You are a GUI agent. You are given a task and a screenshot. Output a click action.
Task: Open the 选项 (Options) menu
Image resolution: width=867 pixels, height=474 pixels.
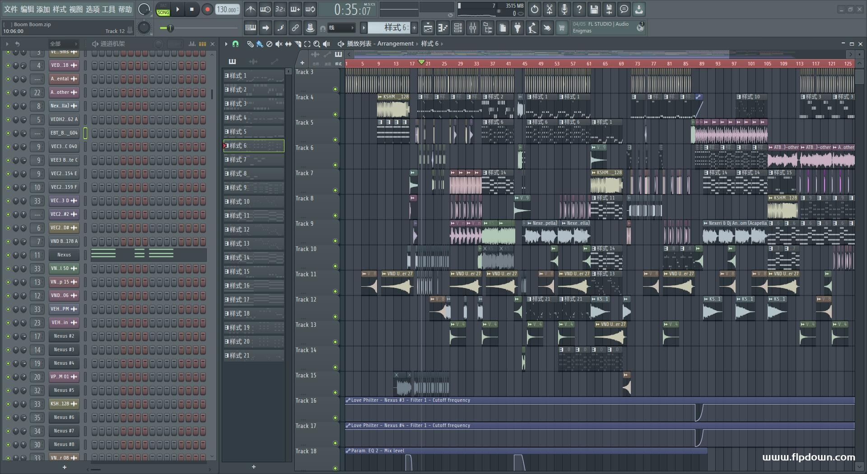click(x=93, y=9)
